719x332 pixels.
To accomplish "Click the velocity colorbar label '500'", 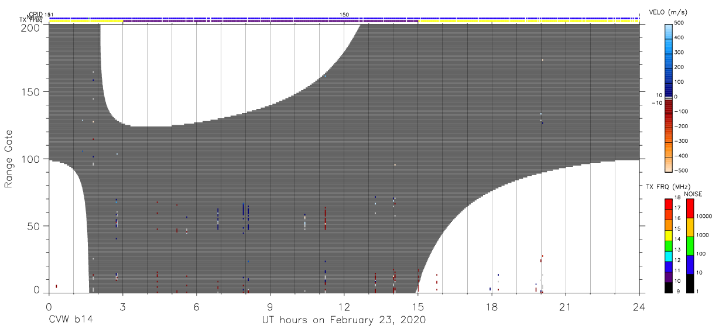I will [x=680, y=23].
